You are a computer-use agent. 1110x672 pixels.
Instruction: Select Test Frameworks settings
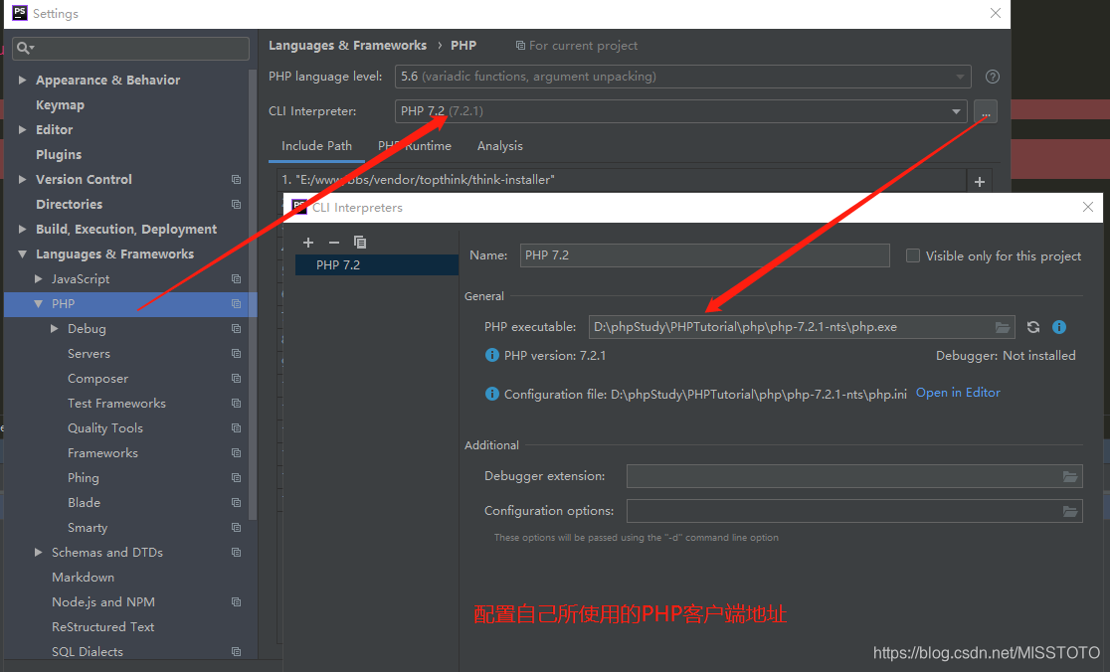(116, 404)
